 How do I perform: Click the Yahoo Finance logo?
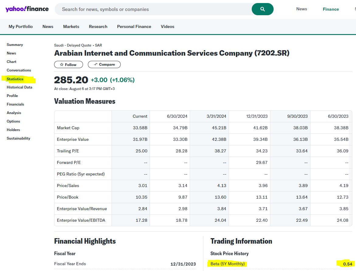27,9
